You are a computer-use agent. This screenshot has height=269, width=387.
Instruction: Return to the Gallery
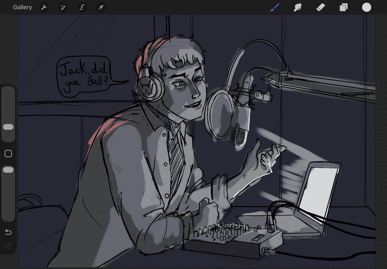click(x=23, y=7)
